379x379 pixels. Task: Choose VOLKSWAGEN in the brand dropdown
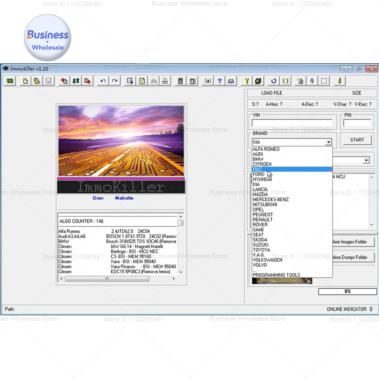click(x=292, y=260)
